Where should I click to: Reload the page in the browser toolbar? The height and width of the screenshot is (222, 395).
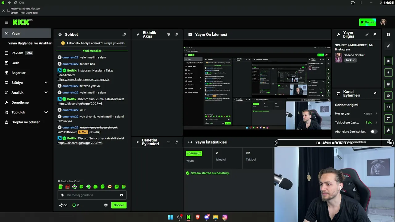pos(15,3)
